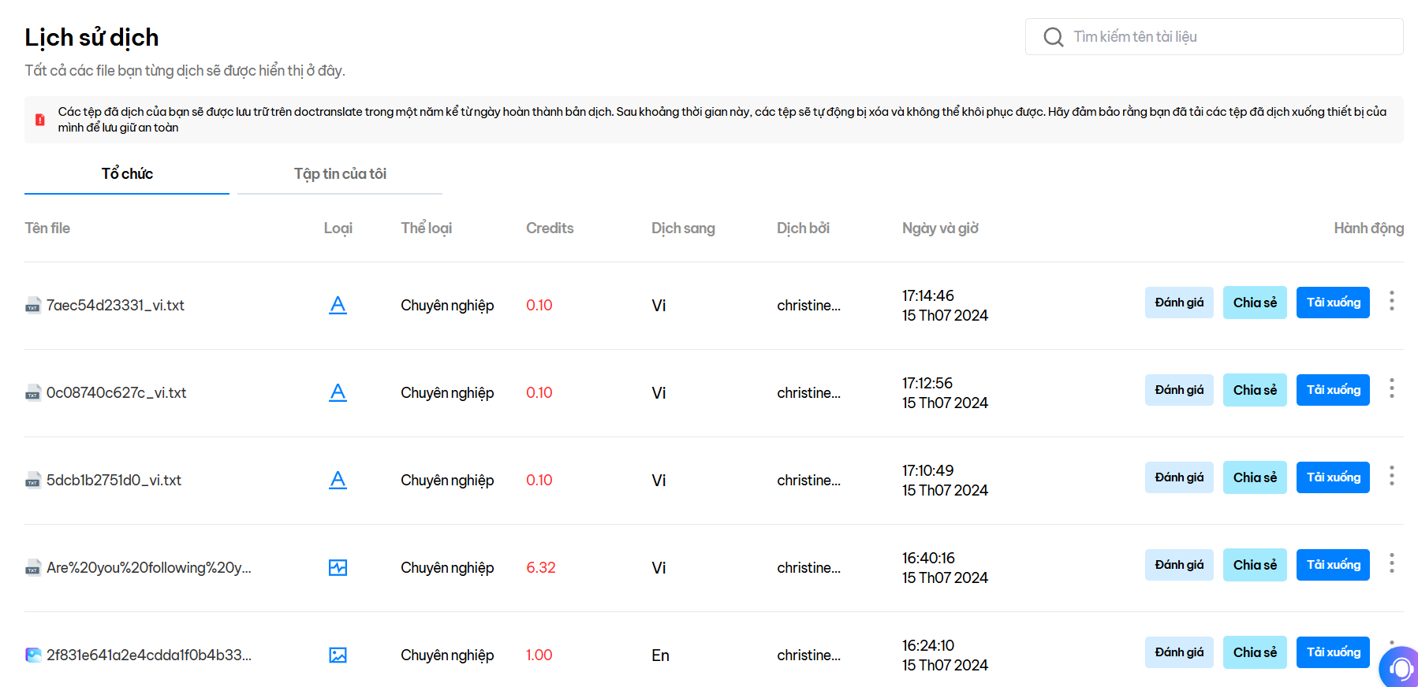1418x687 pixels.
Task: Focus the document name search field
Action: point(1230,37)
